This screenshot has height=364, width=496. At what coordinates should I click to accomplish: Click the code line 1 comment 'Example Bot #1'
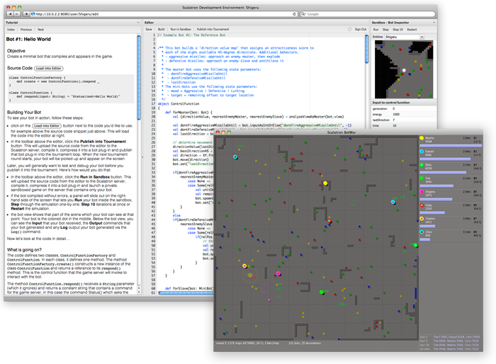[x=191, y=35]
